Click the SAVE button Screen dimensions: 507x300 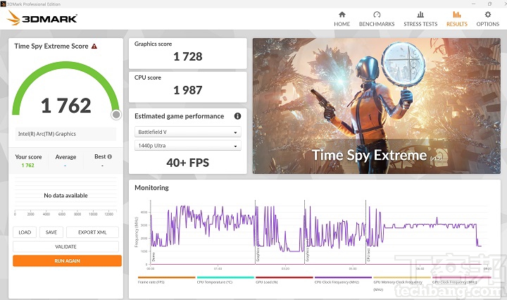point(51,232)
